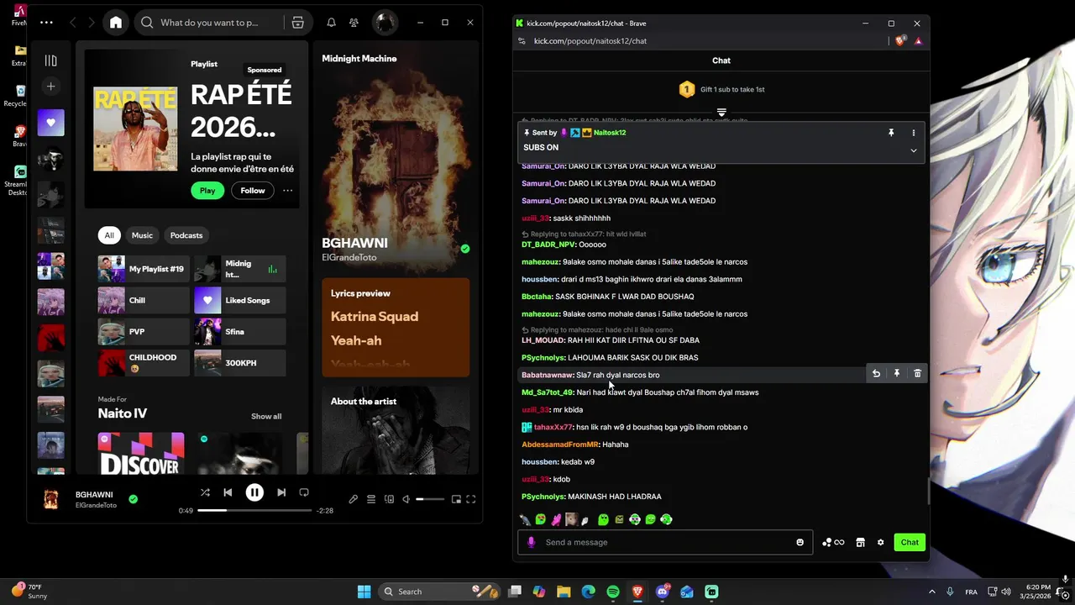Open Connect to a device icon
The image size is (1075, 605).
point(389,499)
